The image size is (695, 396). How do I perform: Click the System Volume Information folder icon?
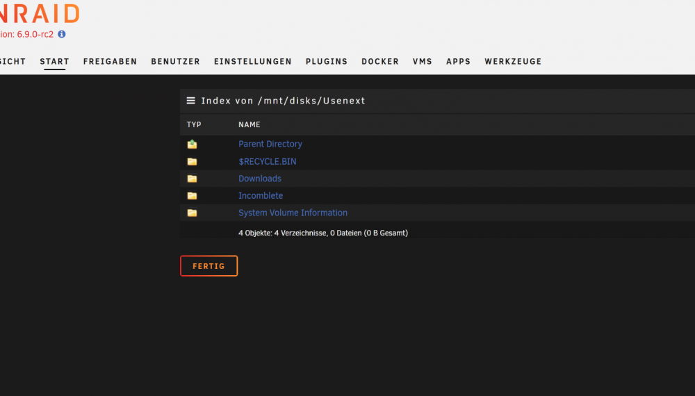coord(192,213)
